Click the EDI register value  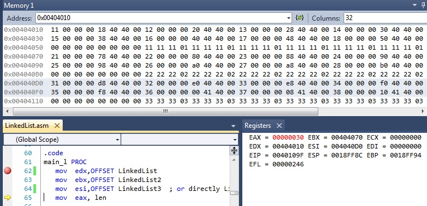tap(406, 146)
